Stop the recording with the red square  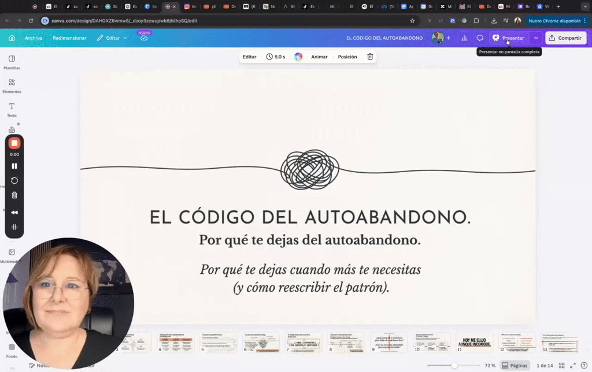(x=14, y=142)
